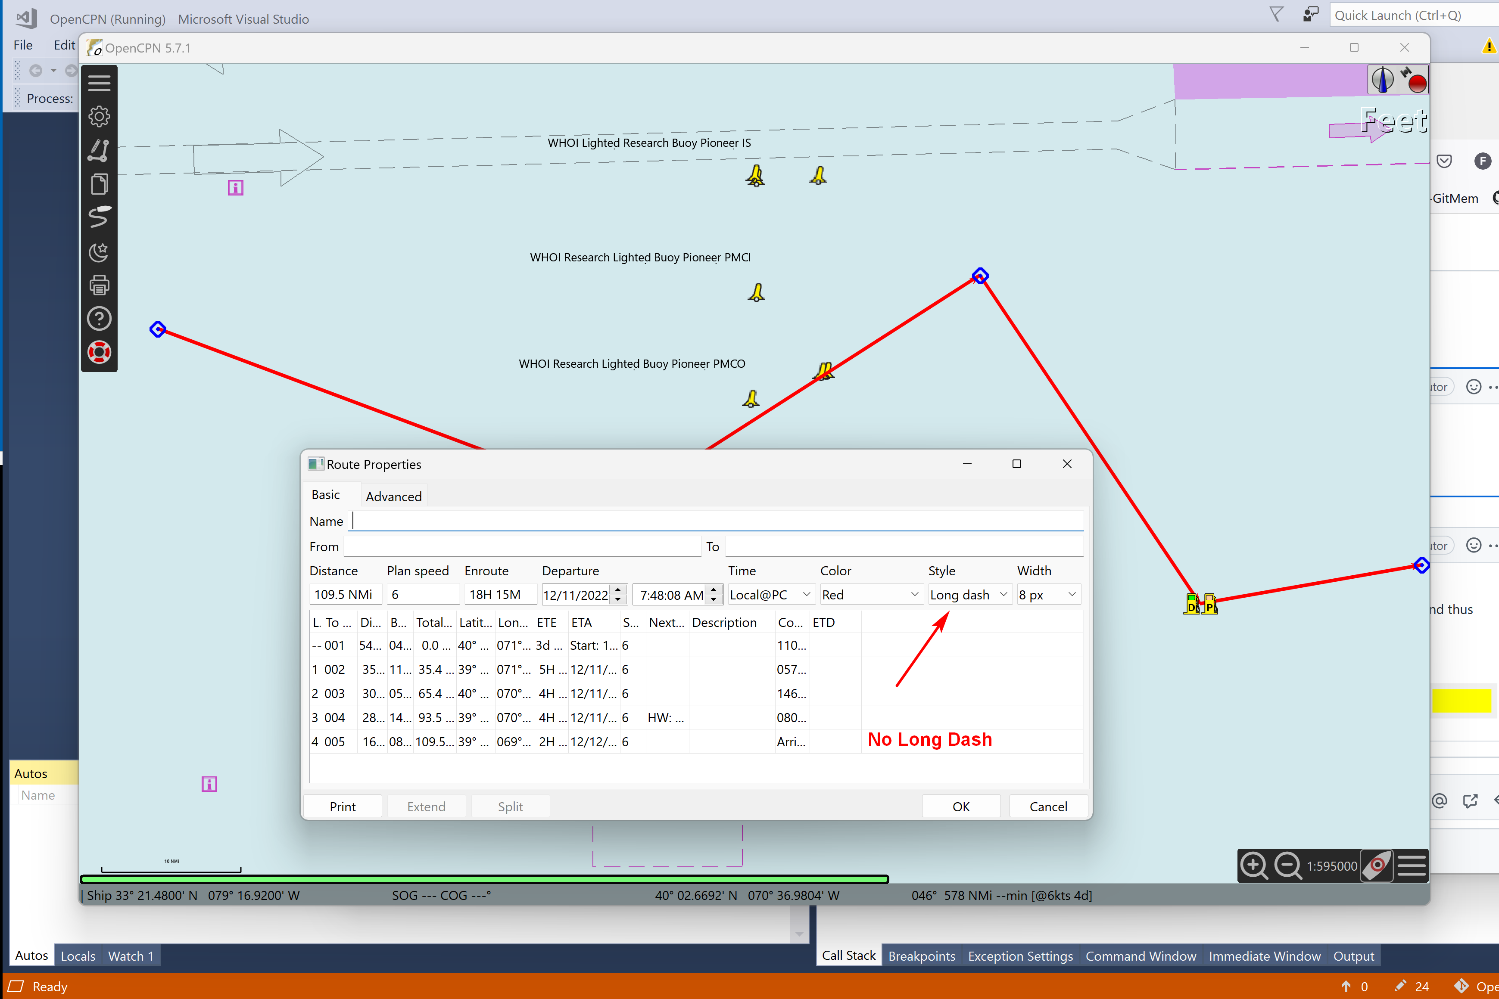Open the OpenCPN settings gear icon
This screenshot has height=999, width=1499.
(x=99, y=117)
